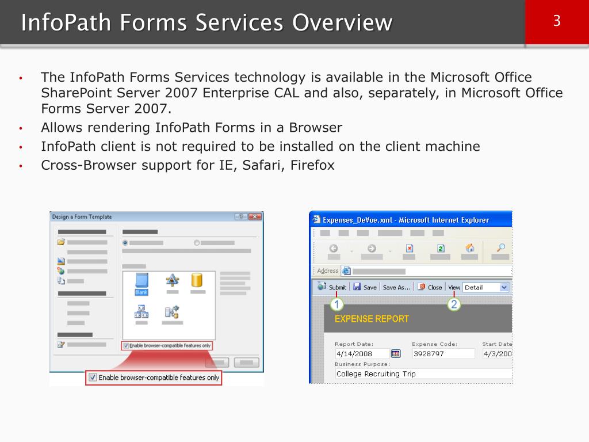Click the open-folder icon in the dialog sidebar
The image size is (589, 442).
tap(61, 242)
